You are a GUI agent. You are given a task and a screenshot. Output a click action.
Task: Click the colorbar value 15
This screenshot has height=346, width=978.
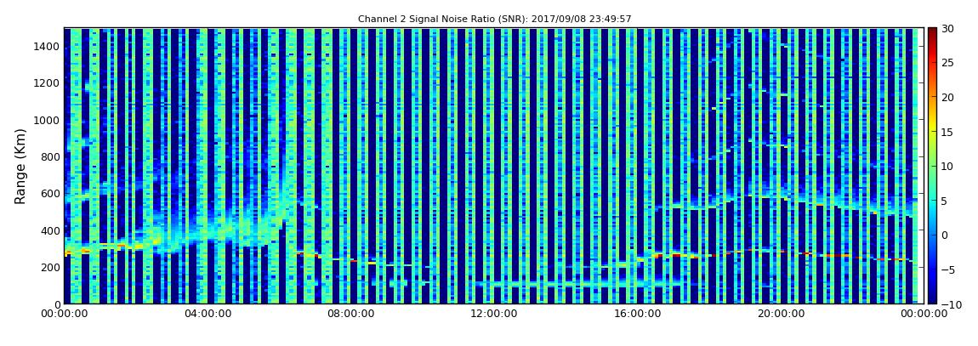947,132
